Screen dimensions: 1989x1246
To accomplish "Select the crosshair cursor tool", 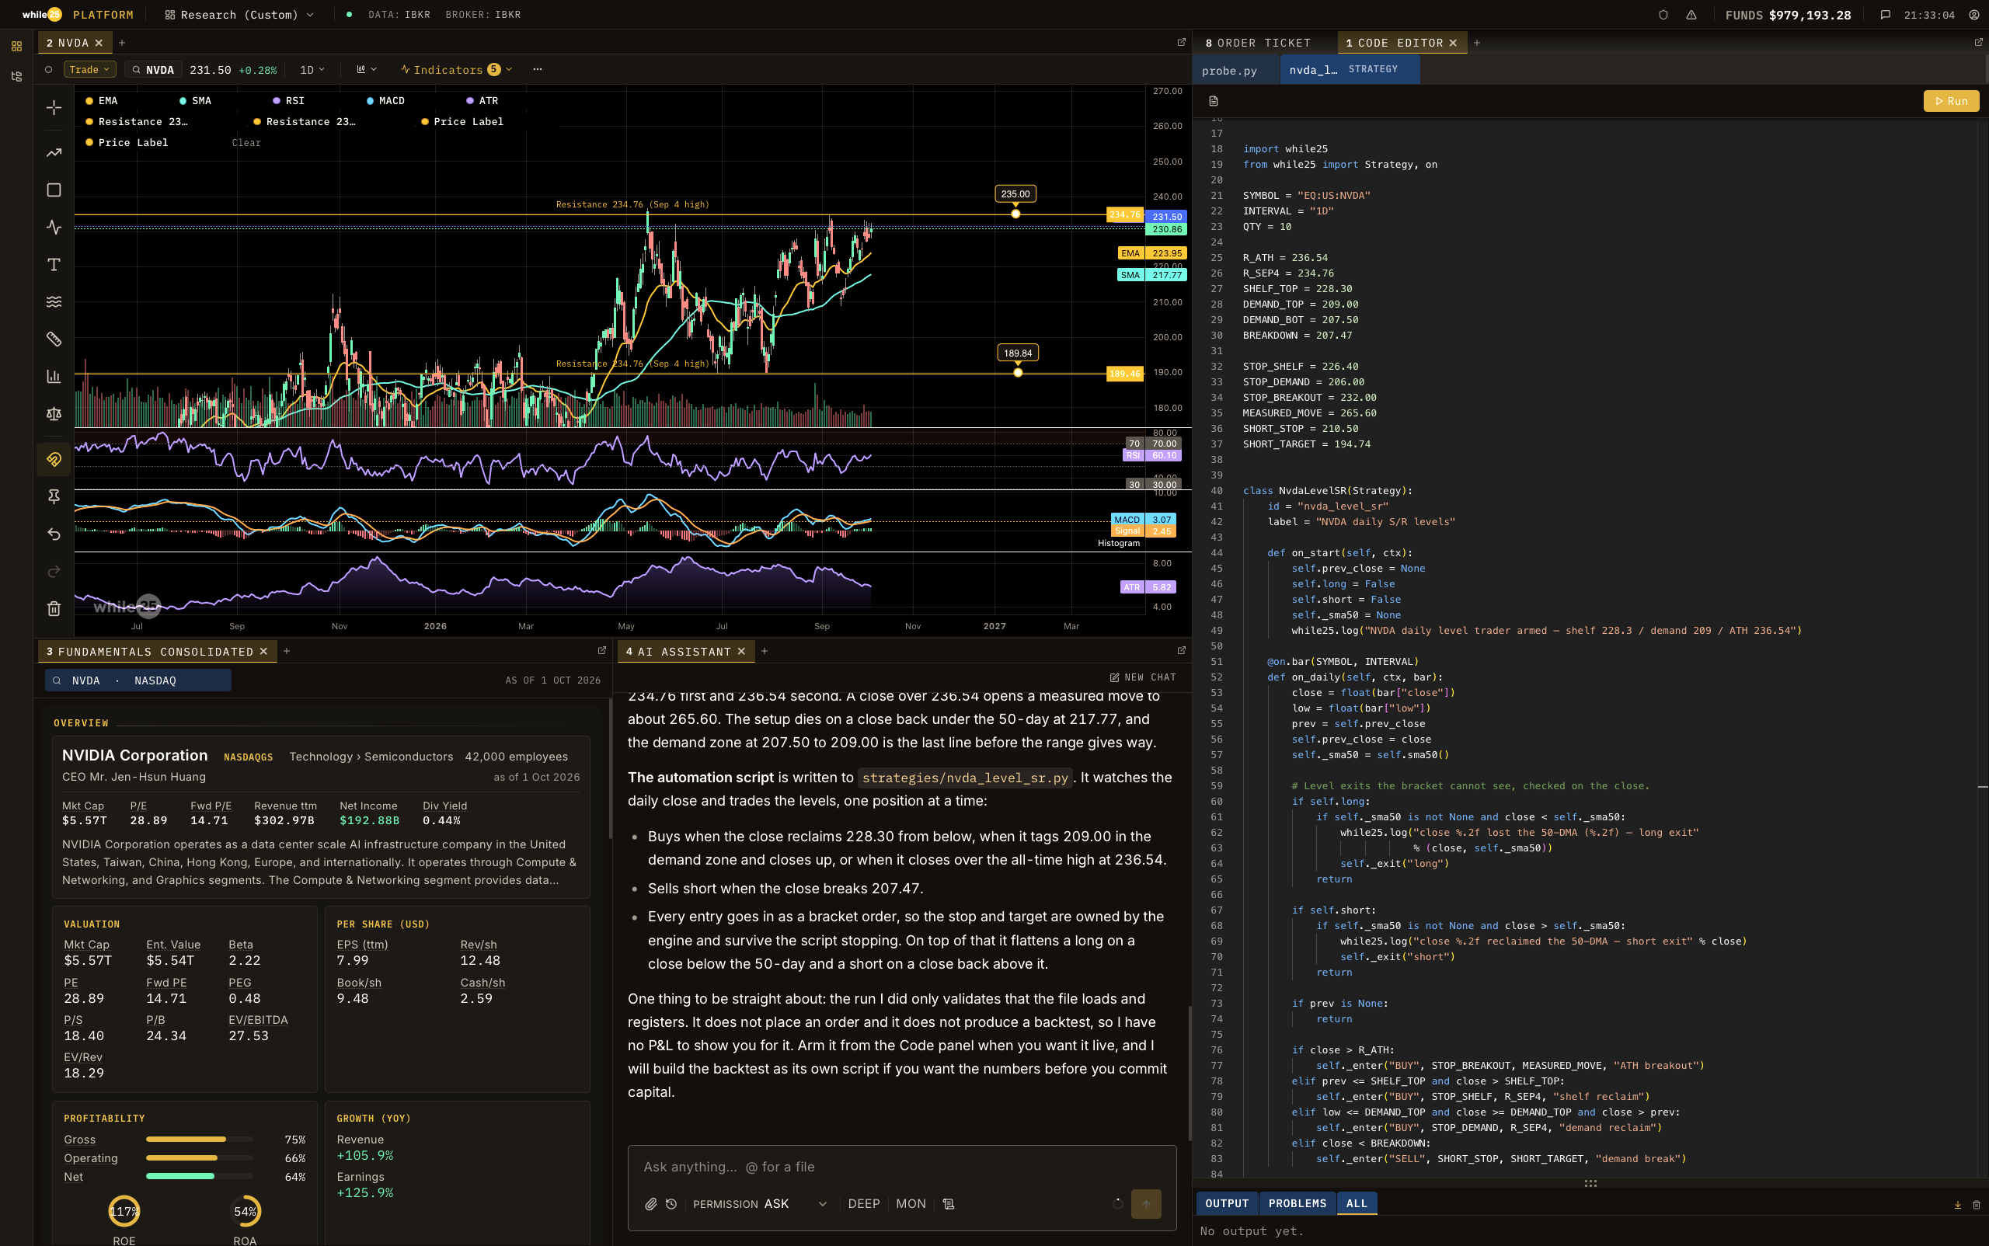I will (x=54, y=108).
